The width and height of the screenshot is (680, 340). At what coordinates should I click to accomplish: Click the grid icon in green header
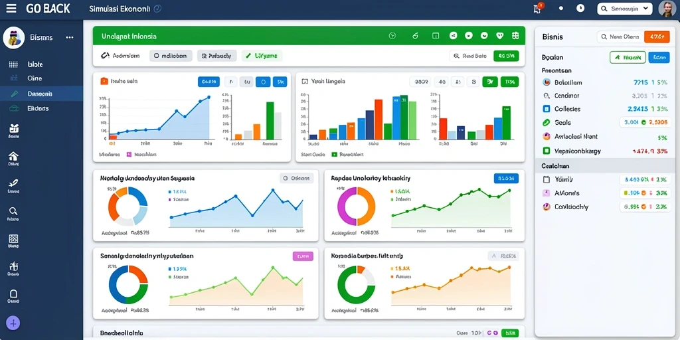coord(515,36)
